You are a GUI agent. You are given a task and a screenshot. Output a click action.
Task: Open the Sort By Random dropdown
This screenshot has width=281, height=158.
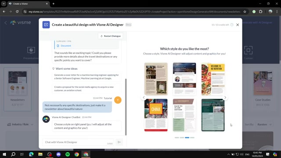264,124
